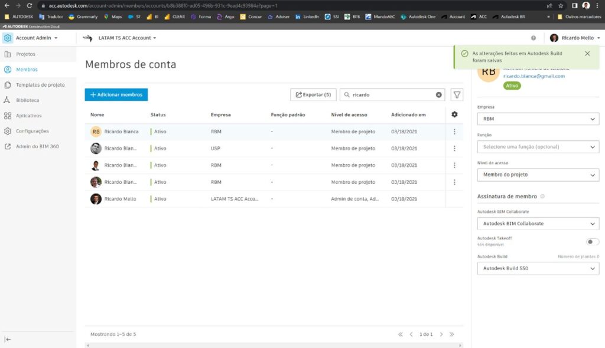This screenshot has height=348, width=605.
Task: Open more options for Ricardo Bianca RBM first row
Action: tap(454, 132)
